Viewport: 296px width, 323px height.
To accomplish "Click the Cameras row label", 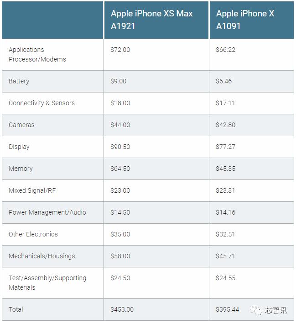I will (21, 125).
